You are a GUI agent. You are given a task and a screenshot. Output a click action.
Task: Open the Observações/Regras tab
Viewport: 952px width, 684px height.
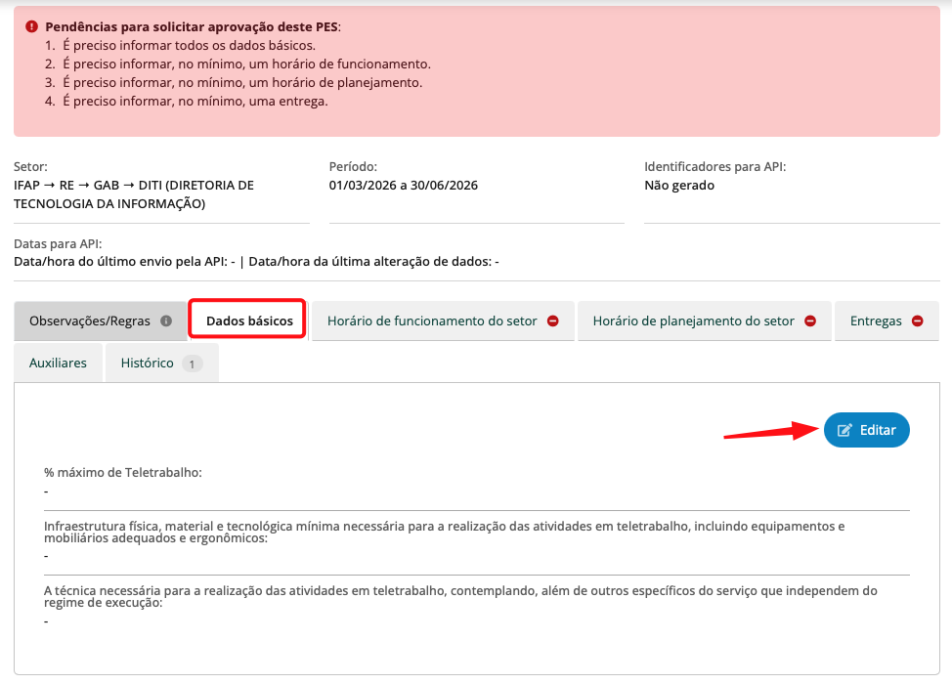pyautogui.click(x=89, y=321)
